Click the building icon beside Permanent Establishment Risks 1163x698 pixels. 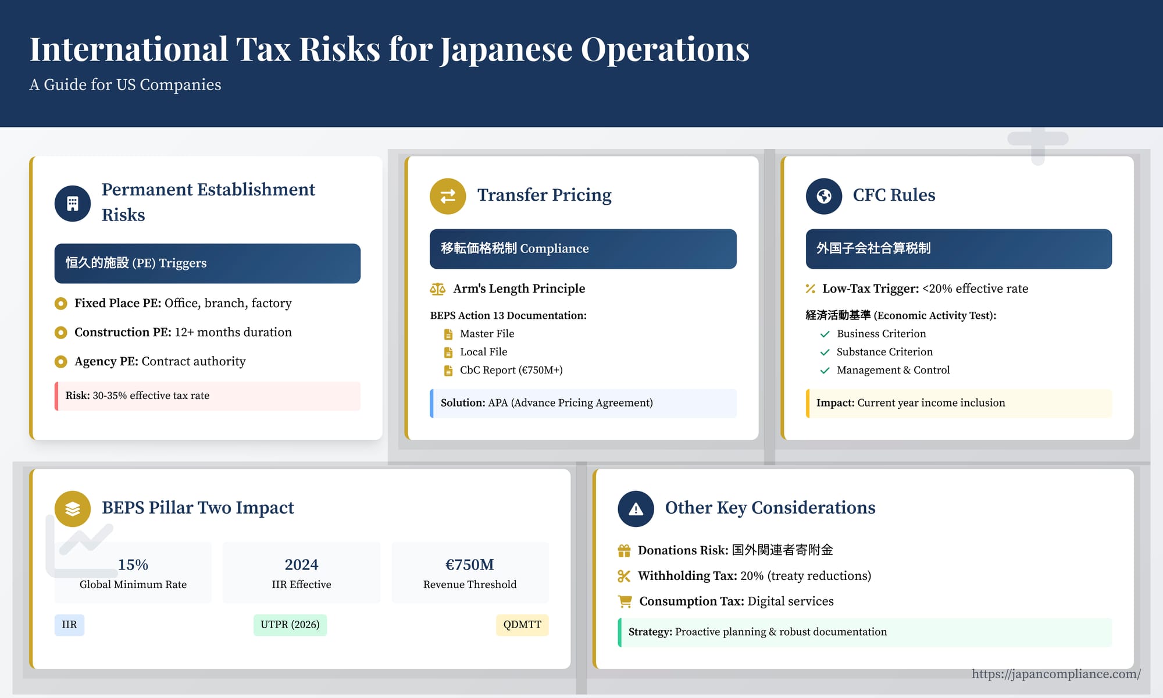[73, 204]
